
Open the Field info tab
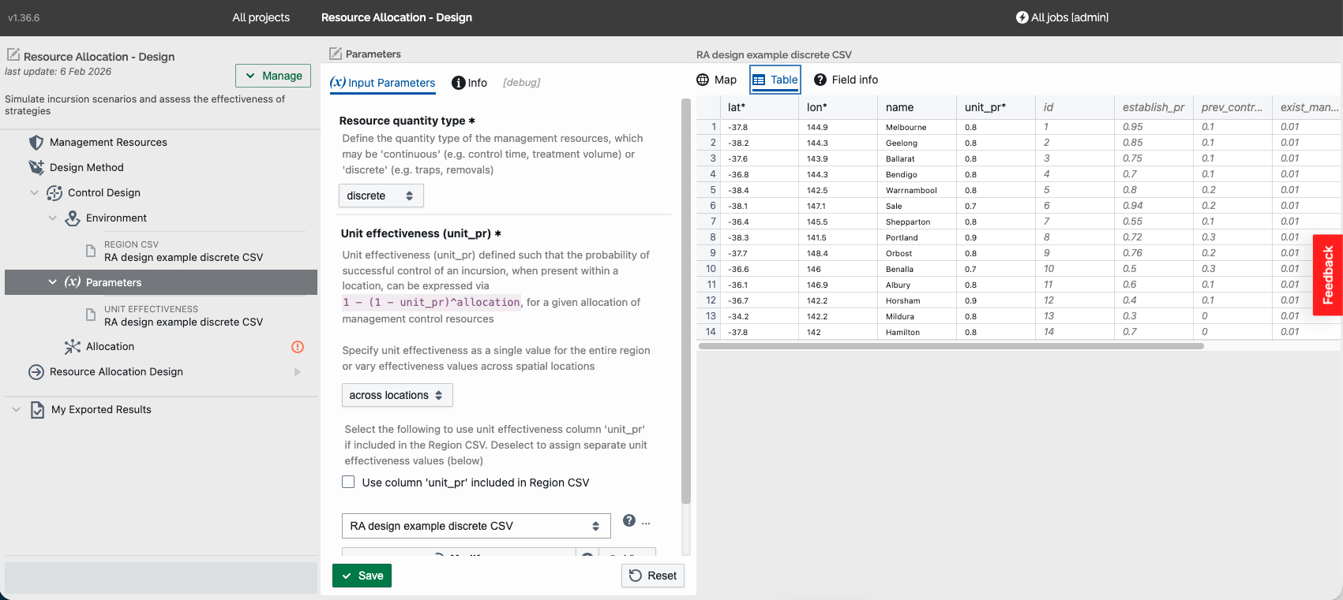click(846, 80)
